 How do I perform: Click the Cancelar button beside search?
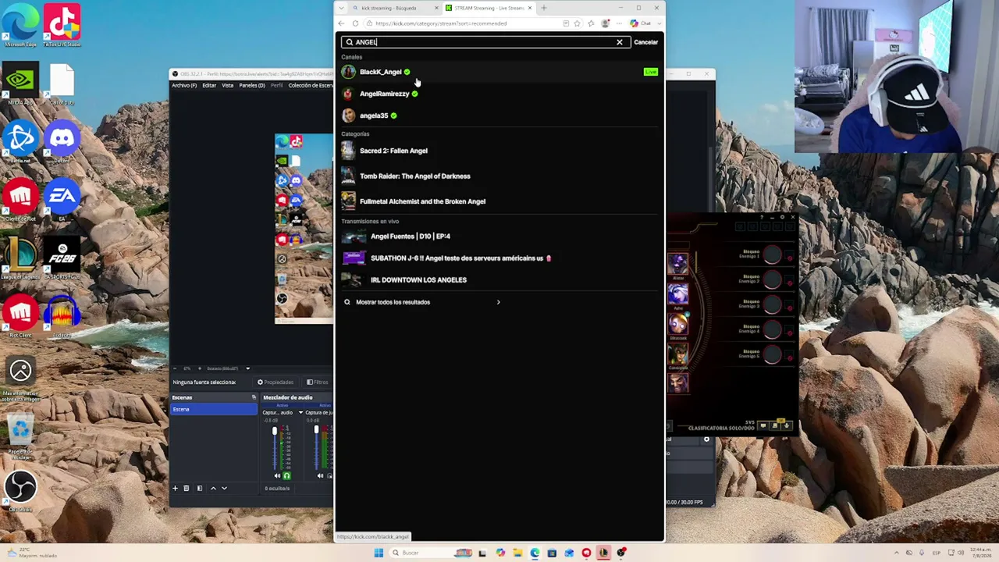[x=645, y=42]
